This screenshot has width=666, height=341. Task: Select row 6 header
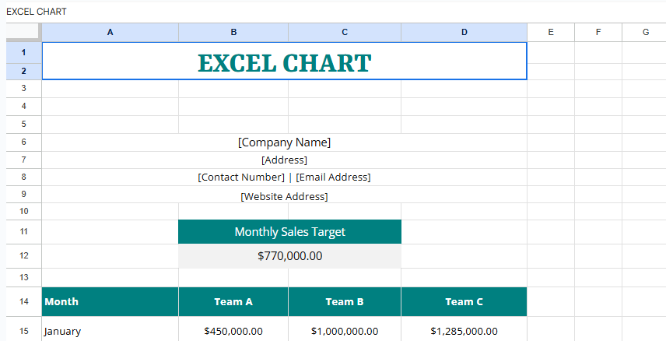23,142
